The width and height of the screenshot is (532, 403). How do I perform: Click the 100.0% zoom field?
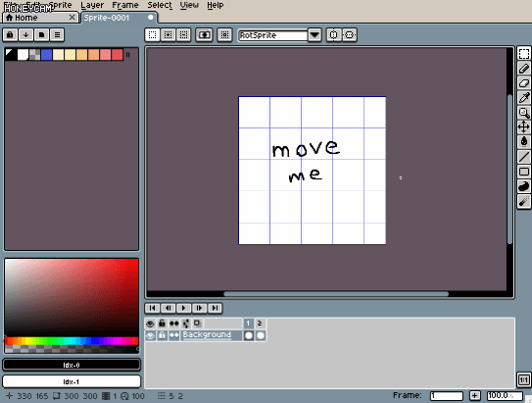pyautogui.click(x=505, y=396)
